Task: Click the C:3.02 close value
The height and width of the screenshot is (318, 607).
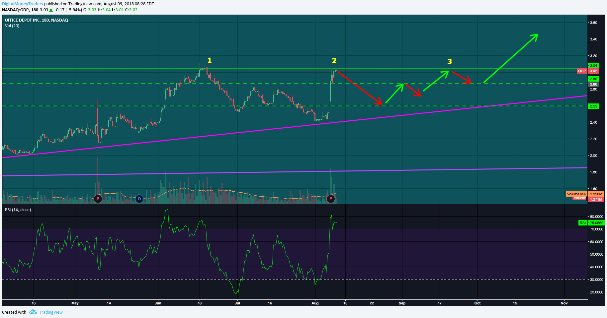Action: (131, 10)
